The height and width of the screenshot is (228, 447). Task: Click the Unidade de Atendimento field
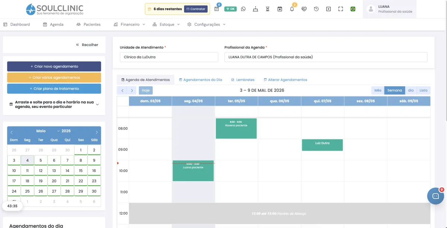169,57
